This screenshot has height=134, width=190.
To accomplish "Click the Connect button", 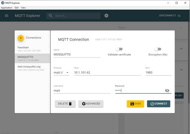I will [159, 104].
